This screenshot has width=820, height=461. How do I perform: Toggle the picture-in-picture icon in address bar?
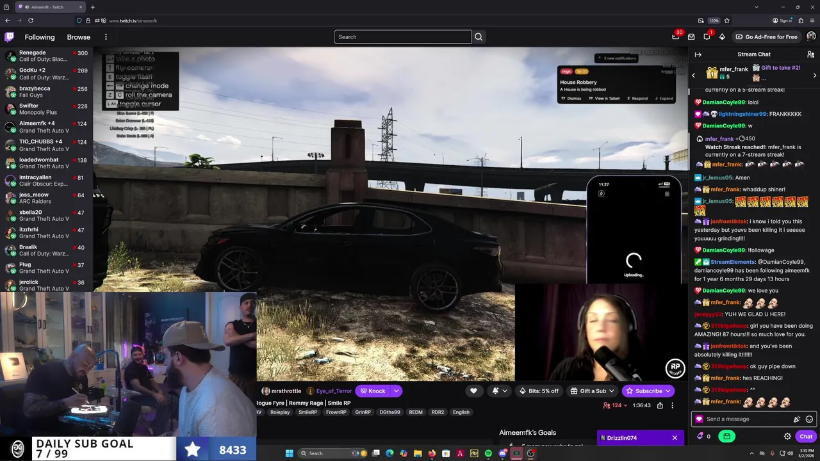pos(701,20)
